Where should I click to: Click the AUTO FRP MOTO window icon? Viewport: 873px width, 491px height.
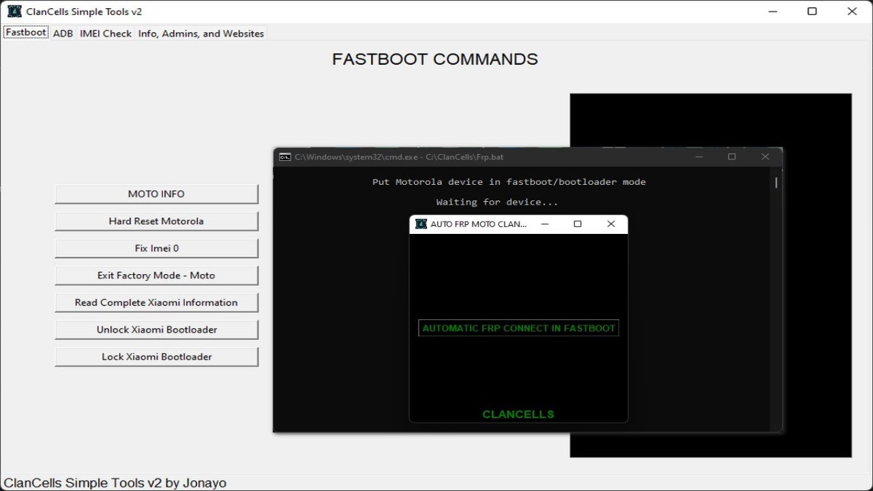421,224
